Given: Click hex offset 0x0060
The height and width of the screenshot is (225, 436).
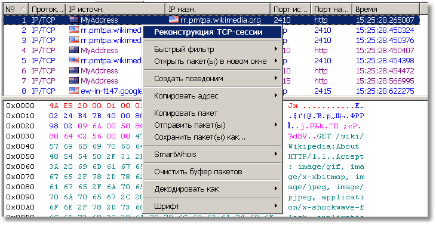Looking at the screenshot, I should tap(20, 167).
